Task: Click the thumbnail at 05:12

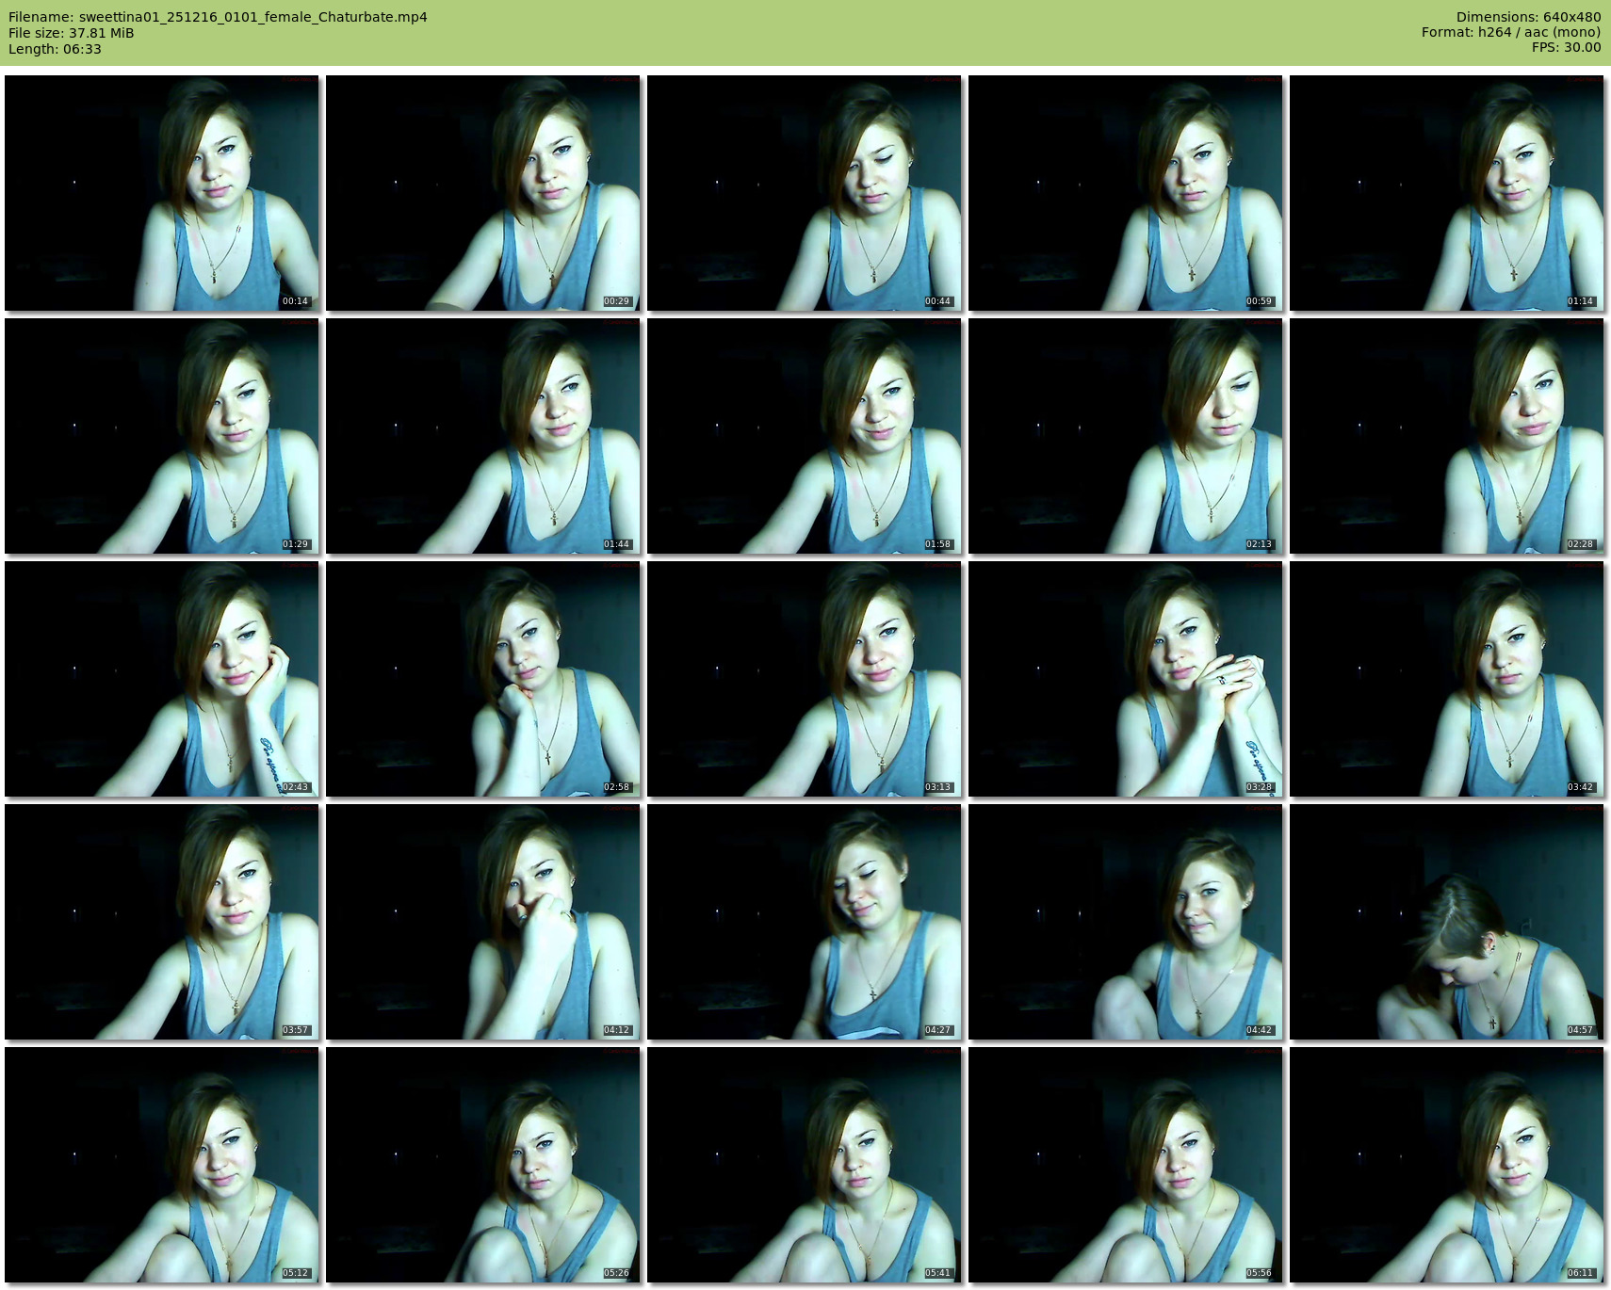Action: coord(162,1165)
